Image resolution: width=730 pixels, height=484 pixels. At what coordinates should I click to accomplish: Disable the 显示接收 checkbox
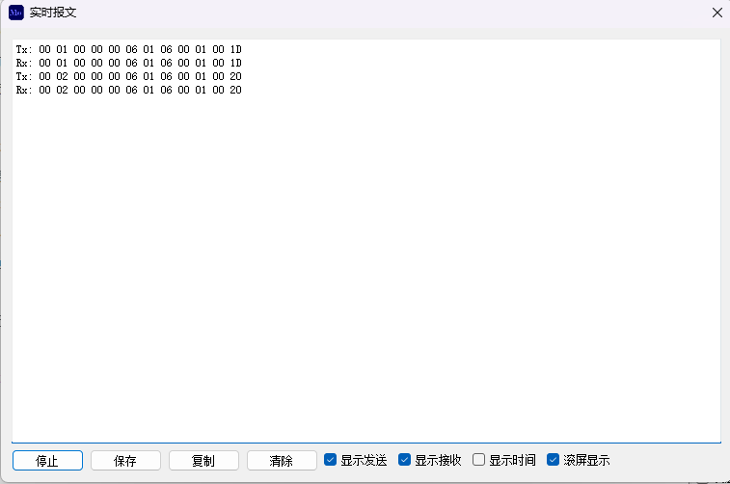click(x=405, y=460)
